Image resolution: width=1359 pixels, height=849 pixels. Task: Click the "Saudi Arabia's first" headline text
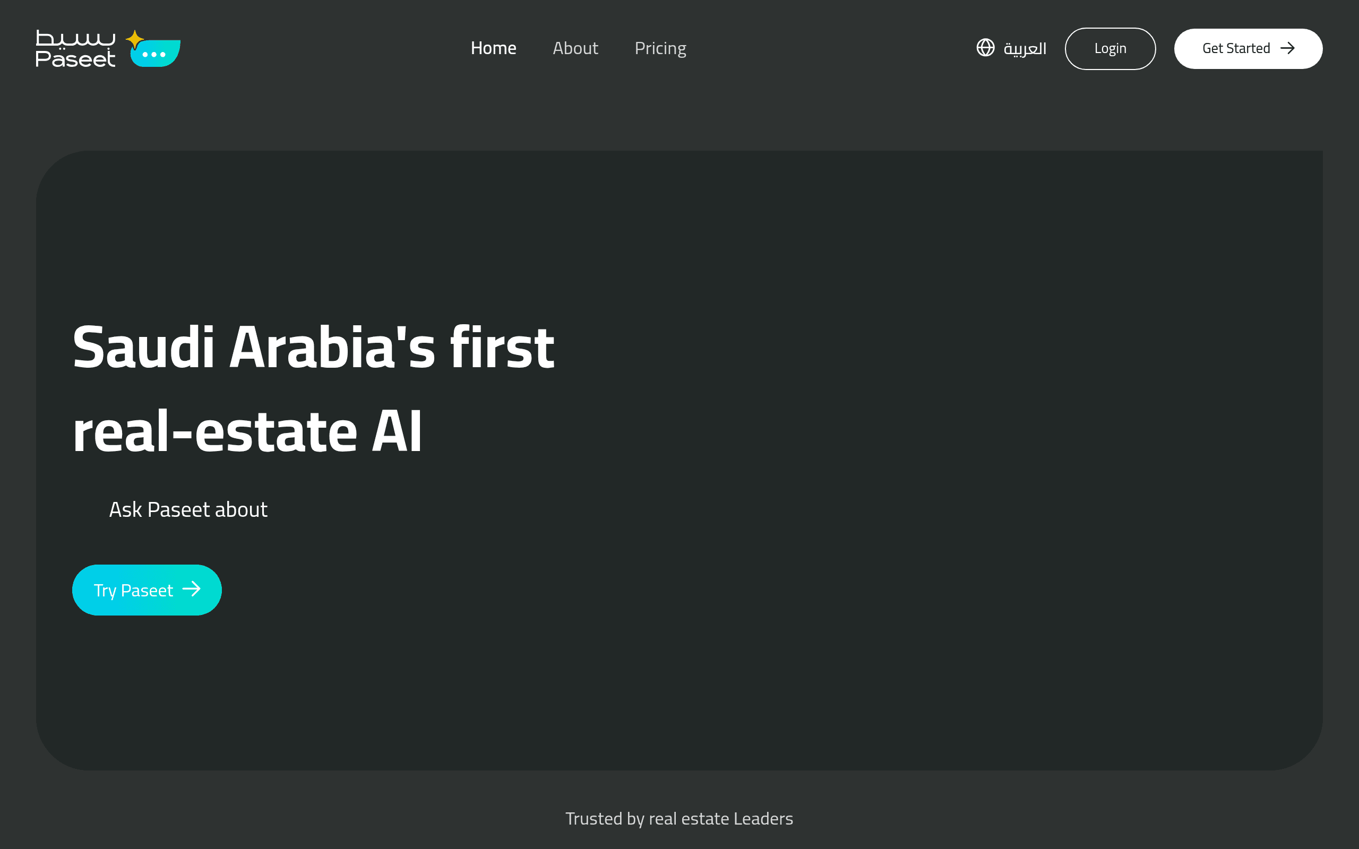click(313, 348)
